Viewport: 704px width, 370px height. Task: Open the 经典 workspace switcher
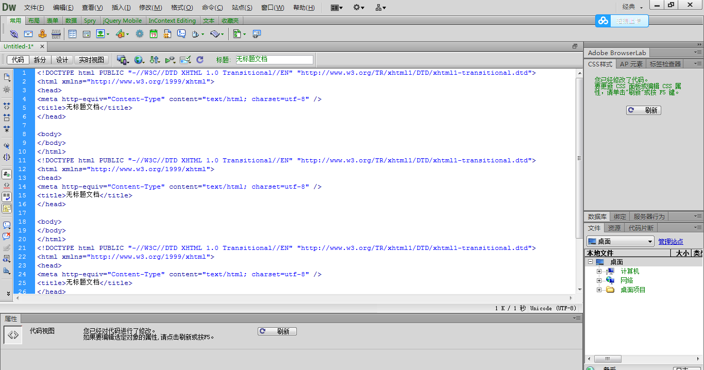click(632, 7)
